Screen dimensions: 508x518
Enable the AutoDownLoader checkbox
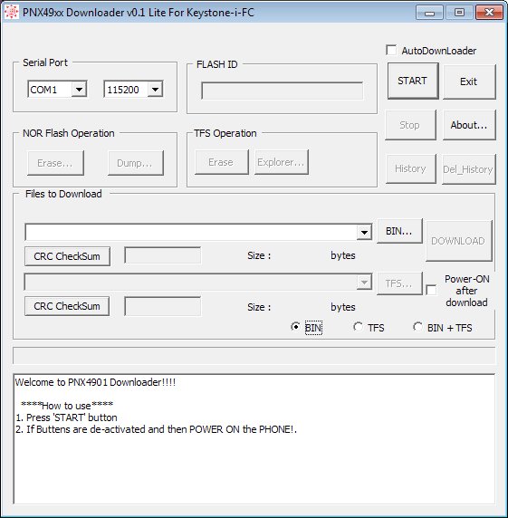[391, 50]
